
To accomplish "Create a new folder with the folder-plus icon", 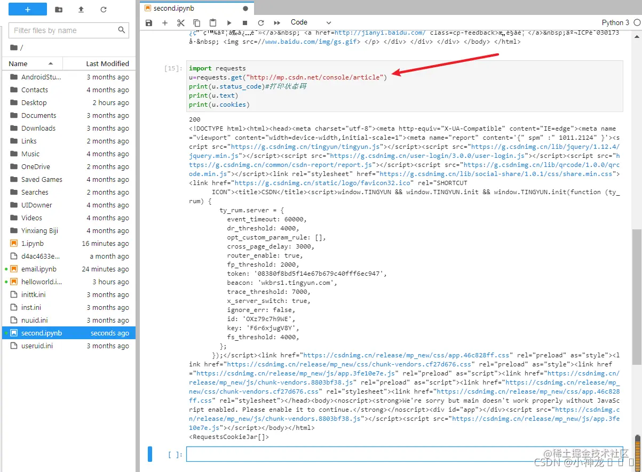I will pos(59,10).
